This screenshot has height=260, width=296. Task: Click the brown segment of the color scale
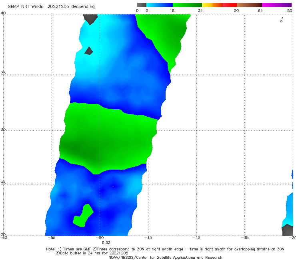(249, 5)
